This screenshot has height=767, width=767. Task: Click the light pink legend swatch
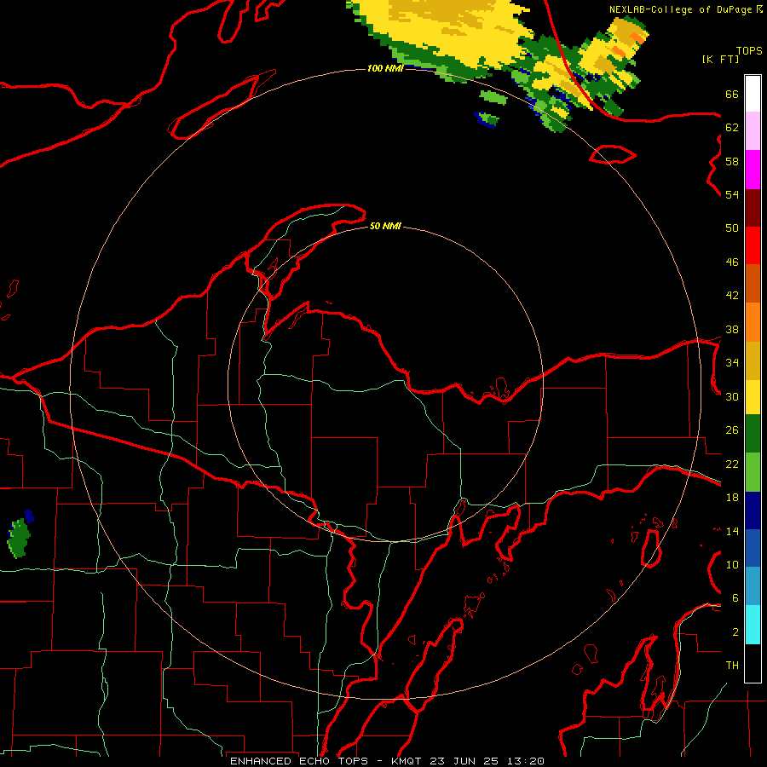753,131
